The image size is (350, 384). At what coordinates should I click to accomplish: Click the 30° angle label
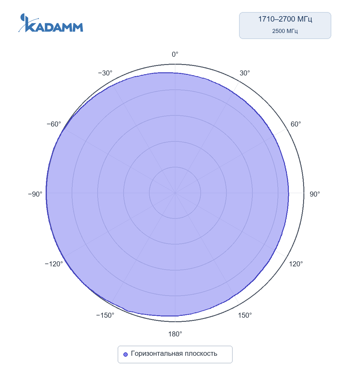[x=245, y=73]
